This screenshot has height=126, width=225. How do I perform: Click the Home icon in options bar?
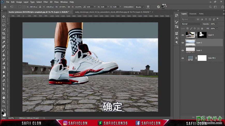[x=5, y=7]
